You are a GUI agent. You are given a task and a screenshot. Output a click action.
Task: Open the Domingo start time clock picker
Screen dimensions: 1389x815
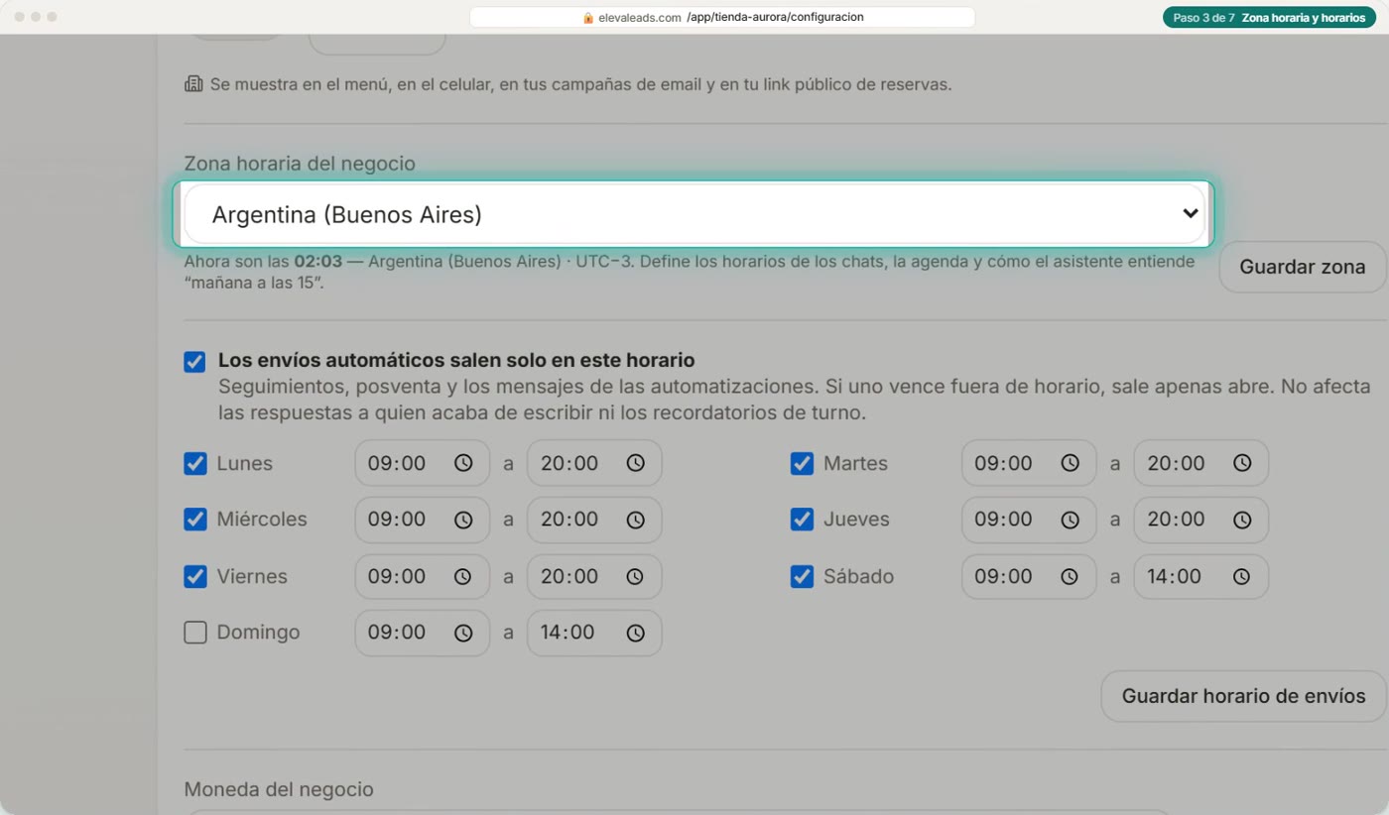(463, 633)
